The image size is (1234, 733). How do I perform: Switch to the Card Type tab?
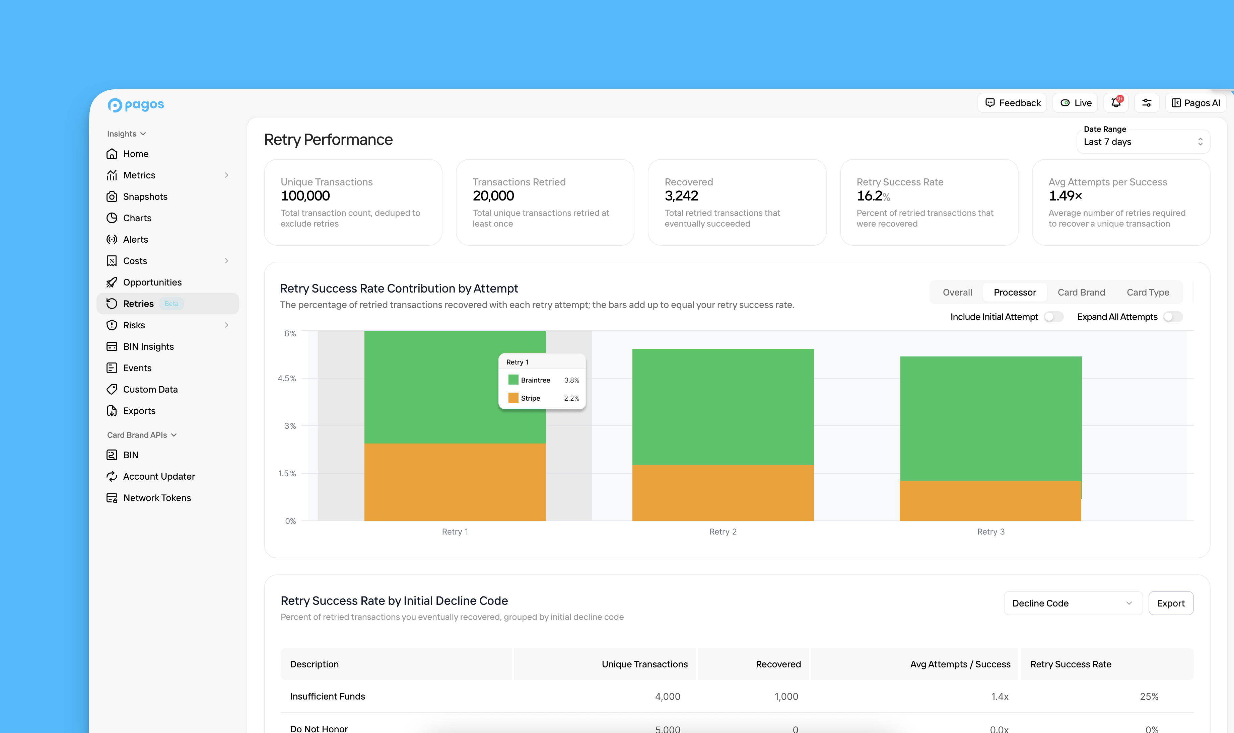(1148, 293)
